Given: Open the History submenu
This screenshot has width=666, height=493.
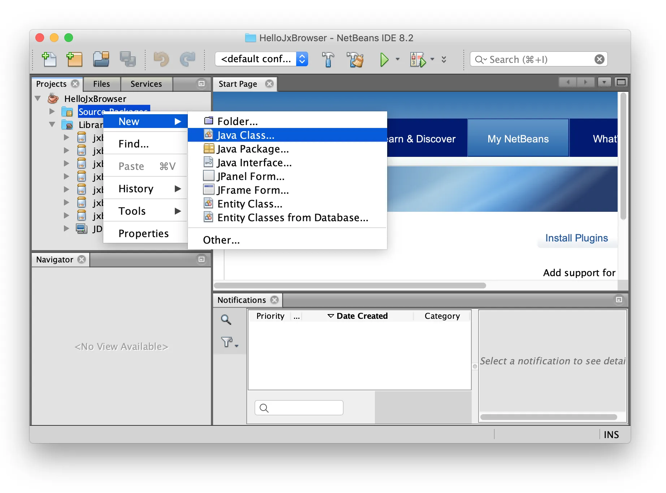Looking at the screenshot, I should [x=146, y=189].
